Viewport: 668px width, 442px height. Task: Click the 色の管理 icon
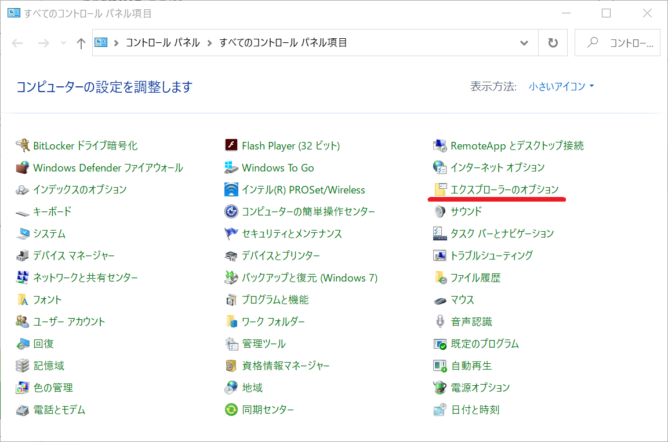[x=23, y=388]
